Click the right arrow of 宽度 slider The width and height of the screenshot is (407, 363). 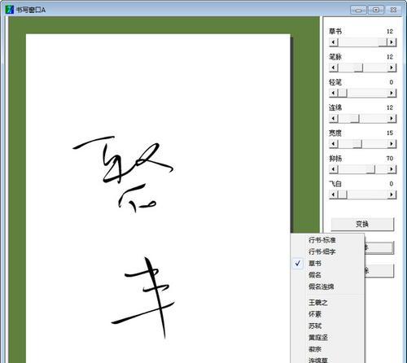[x=392, y=144]
